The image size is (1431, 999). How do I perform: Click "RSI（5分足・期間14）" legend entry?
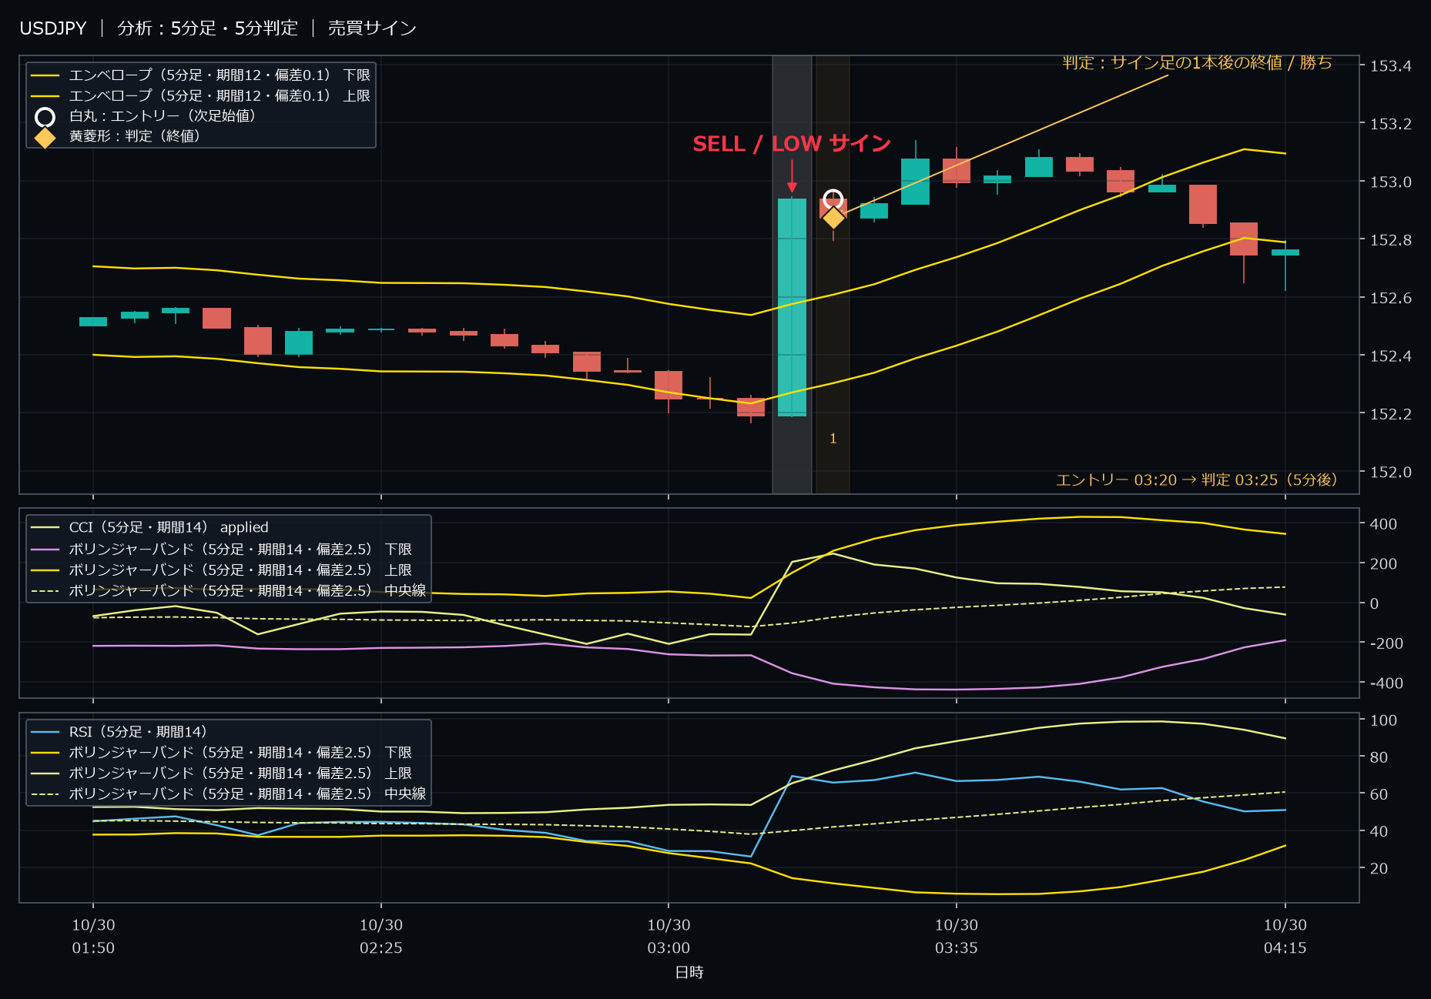(x=119, y=732)
